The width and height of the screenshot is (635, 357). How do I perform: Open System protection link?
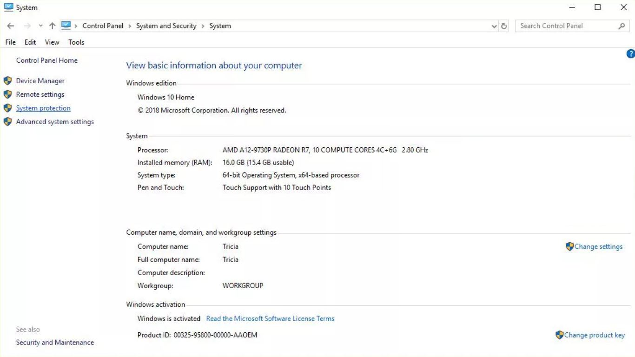click(43, 108)
